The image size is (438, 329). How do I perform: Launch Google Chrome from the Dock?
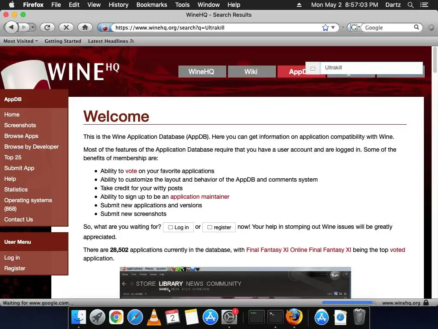(116, 317)
